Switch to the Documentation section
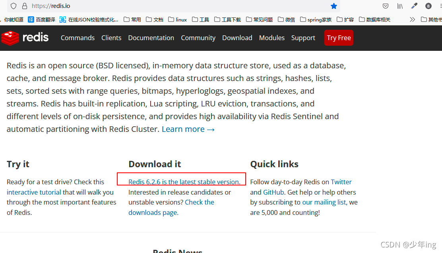The width and height of the screenshot is (442, 253). pos(151,38)
